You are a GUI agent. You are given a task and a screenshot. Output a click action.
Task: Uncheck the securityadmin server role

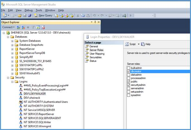(129, 85)
